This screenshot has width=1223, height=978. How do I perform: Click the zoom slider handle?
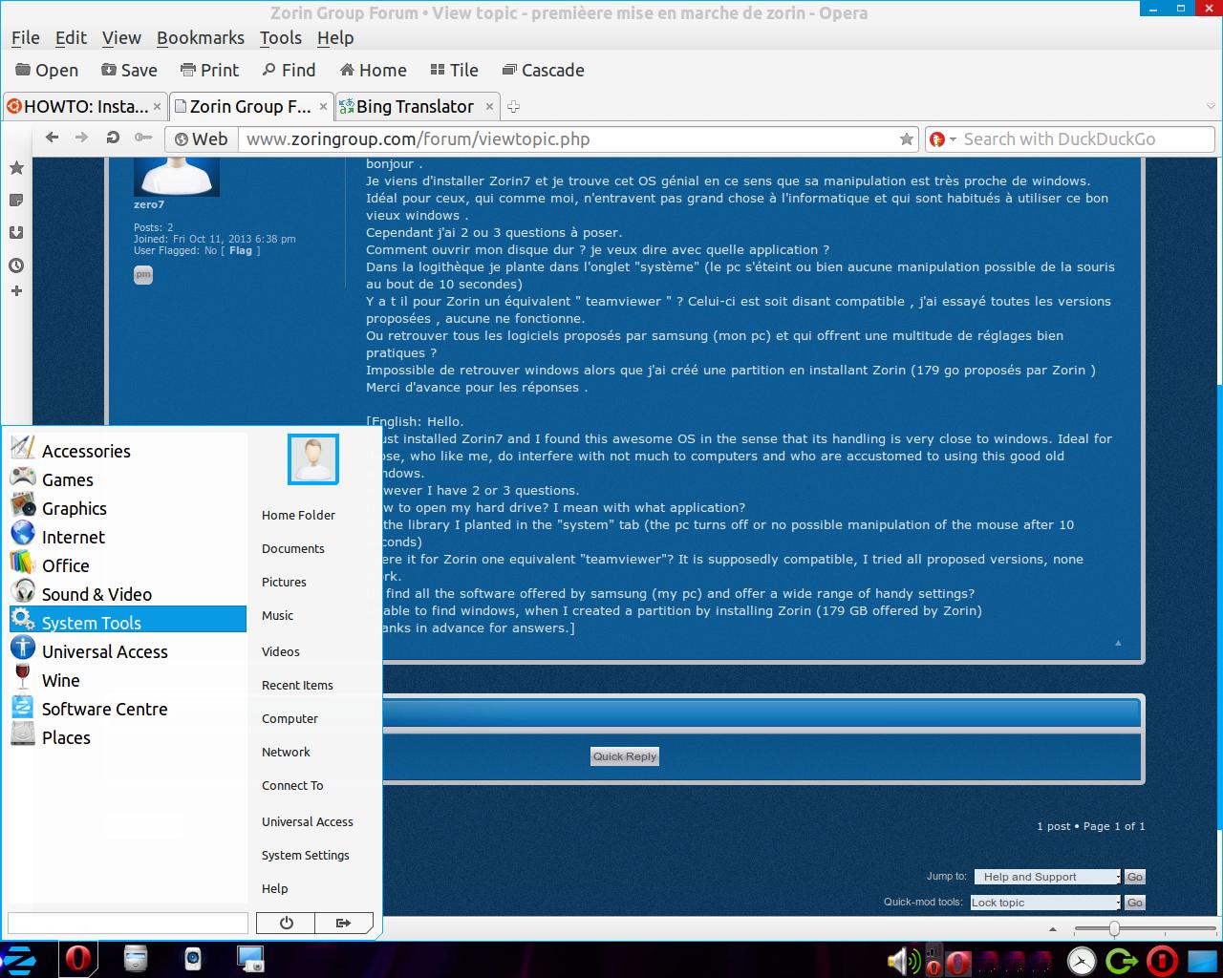(1114, 928)
